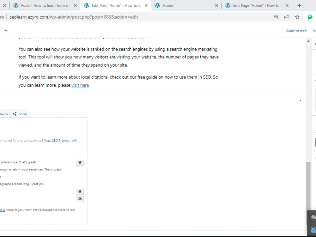This screenshot has height=237, width=316.
Task: Close the Edit Page Home tab
Action: (287, 5)
